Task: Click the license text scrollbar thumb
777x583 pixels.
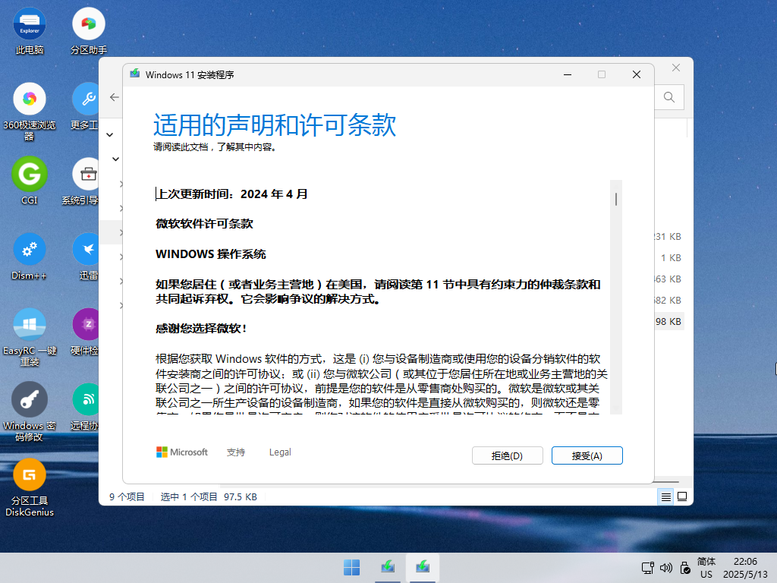Action: 616,200
